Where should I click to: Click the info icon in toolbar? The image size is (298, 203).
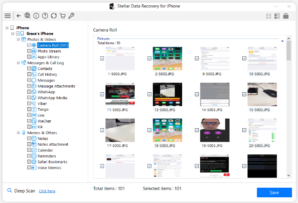pyautogui.click(x=36, y=15)
